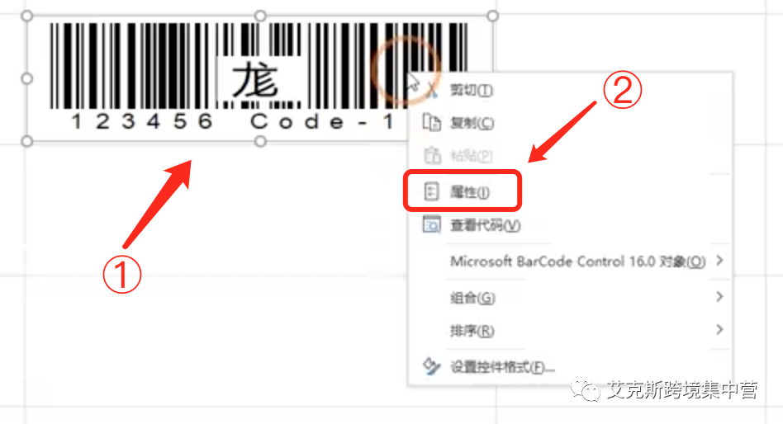Click the greyed Paste clipboard icon
Screen dimensions: 783x424
(x=433, y=155)
